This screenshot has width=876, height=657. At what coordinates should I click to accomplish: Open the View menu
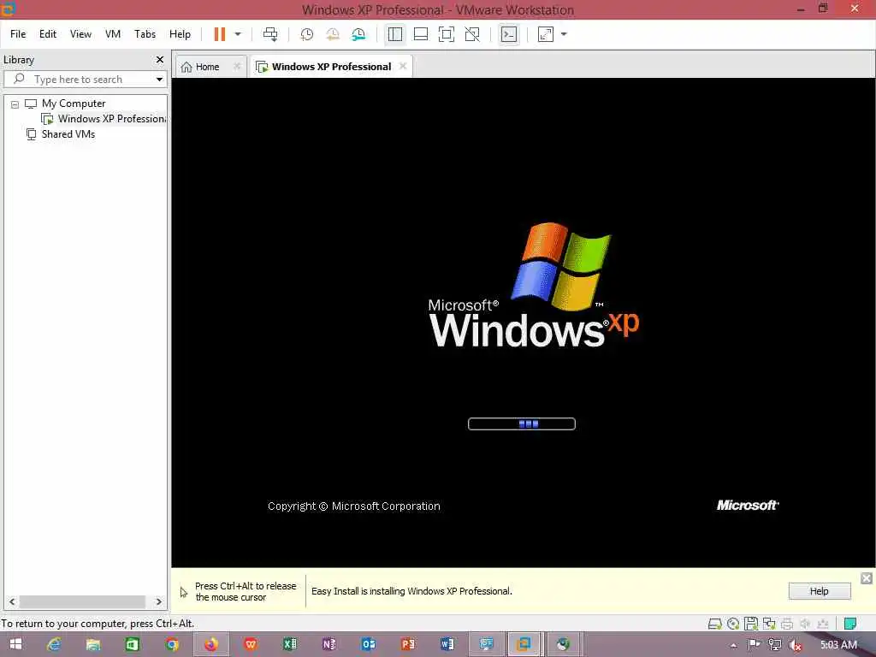tap(80, 34)
